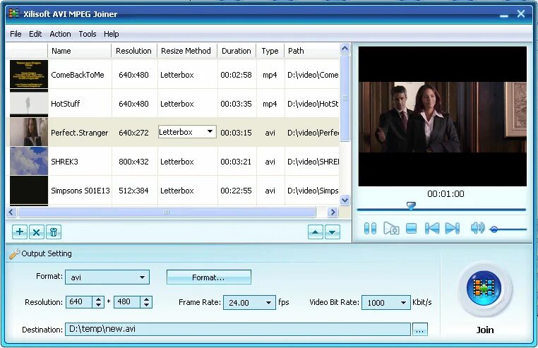The image size is (538, 348).
Task: Move selected file down in list
Action: [x=332, y=232]
